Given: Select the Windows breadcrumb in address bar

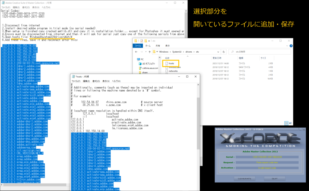Looking at the screenshot, I should tap(164, 52).
